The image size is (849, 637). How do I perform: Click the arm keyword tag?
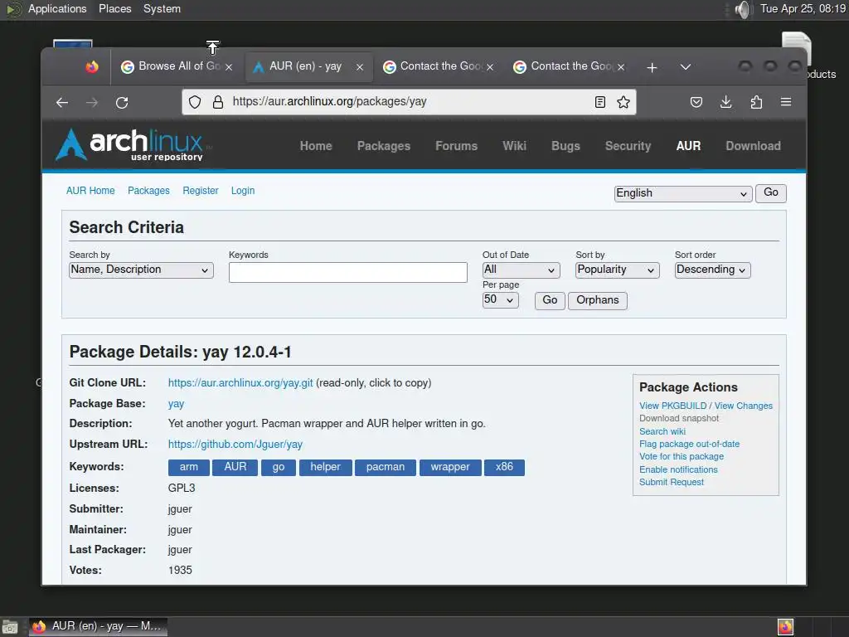pos(188,468)
